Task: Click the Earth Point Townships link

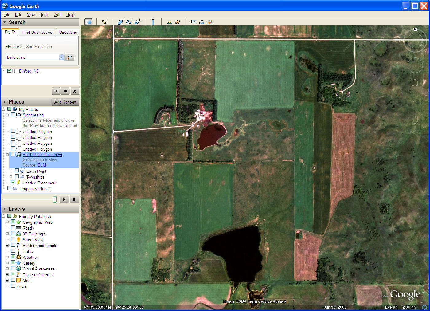Action: (x=42, y=155)
